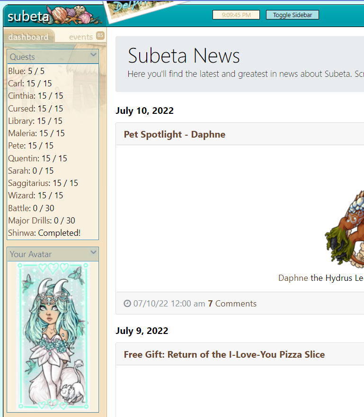Switch to the dashboard tab

coord(28,37)
